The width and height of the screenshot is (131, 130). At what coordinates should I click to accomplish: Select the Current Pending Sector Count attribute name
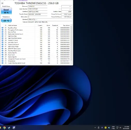(x=17, y=63)
